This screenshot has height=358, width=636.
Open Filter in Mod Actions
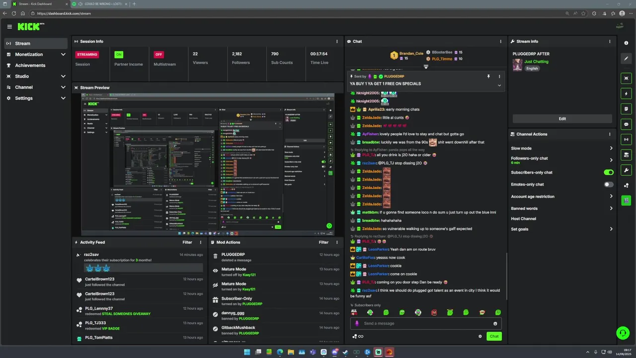(x=323, y=242)
